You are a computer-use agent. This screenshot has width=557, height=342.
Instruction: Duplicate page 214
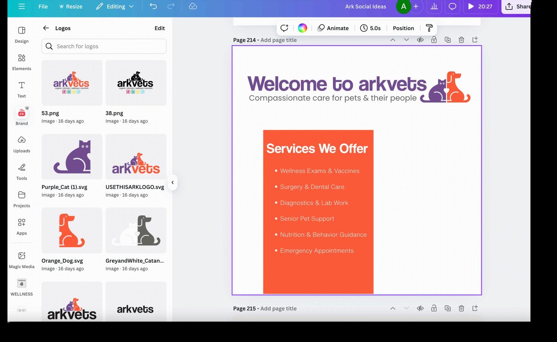coord(448,40)
